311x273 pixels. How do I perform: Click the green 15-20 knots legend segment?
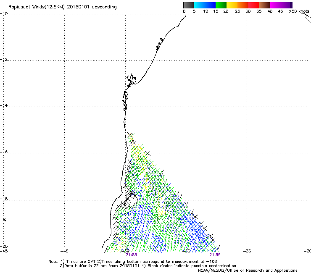[221, 5]
